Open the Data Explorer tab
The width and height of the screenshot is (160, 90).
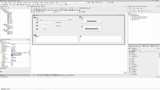[155, 46]
